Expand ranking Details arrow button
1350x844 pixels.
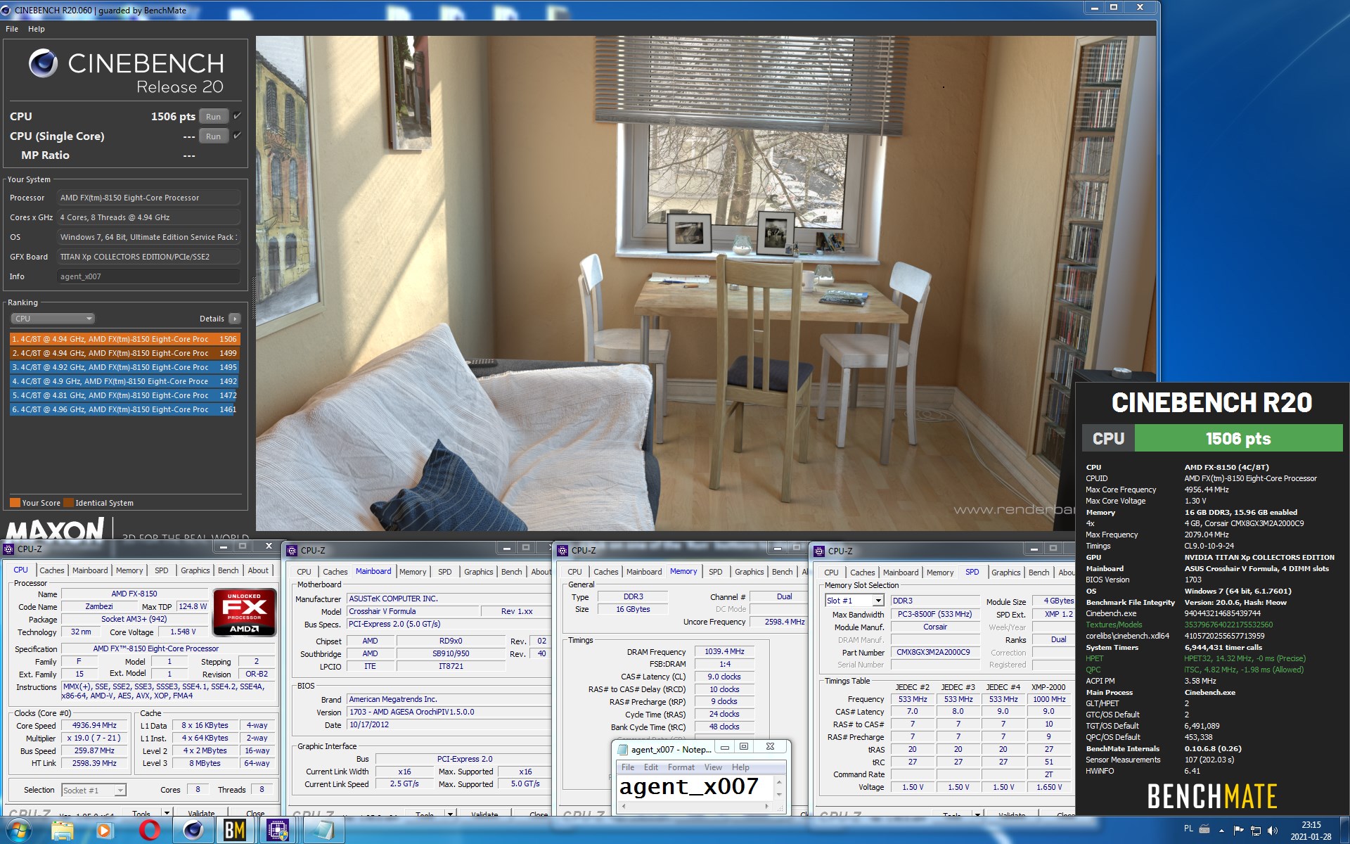pyautogui.click(x=235, y=319)
